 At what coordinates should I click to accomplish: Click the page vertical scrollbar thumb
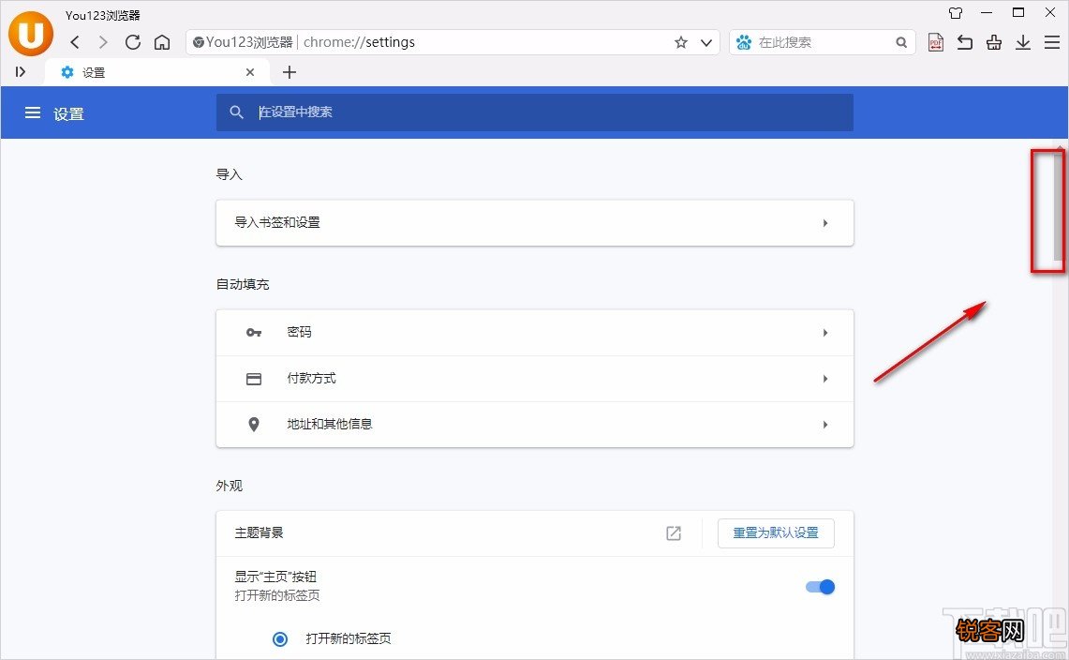1058,207
